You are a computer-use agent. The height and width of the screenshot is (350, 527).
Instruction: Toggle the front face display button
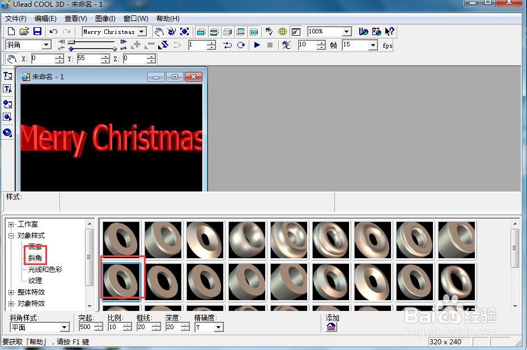click(x=201, y=32)
